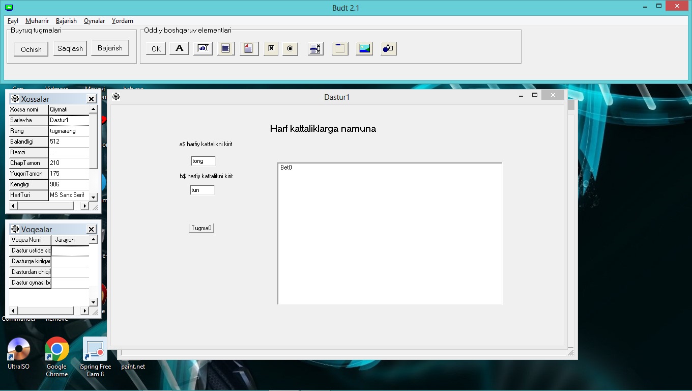Close the Xossalar panel
692x391 pixels.
[x=92, y=99]
